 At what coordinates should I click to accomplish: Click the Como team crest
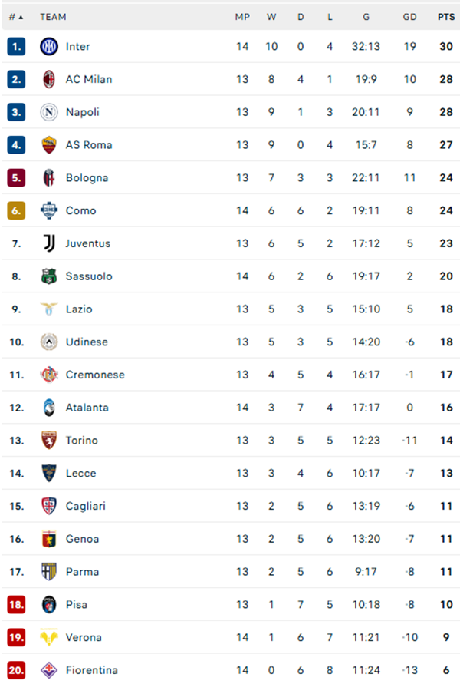[x=48, y=210]
